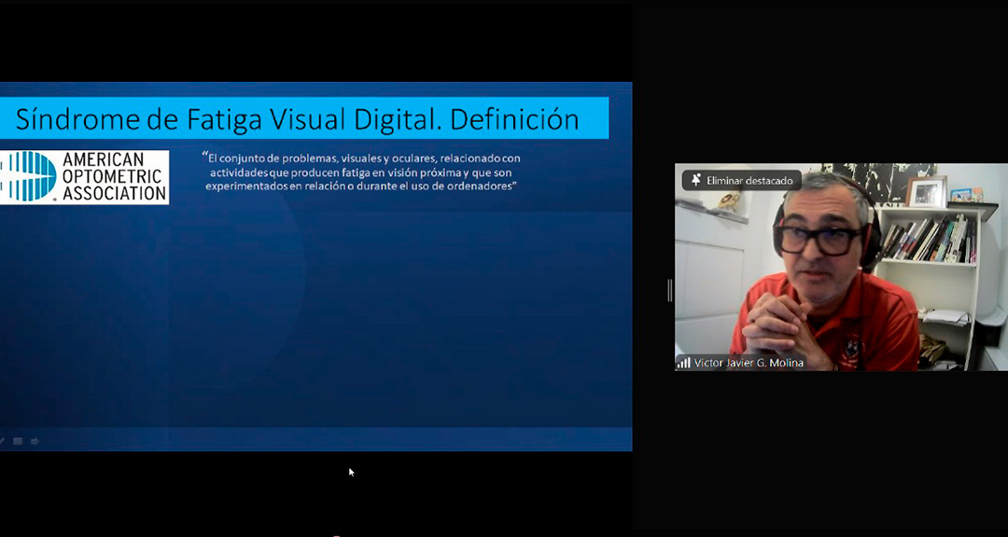Click the panel separator handle beside the video

click(x=669, y=290)
